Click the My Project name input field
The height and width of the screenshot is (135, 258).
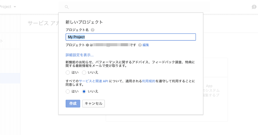click(x=131, y=37)
